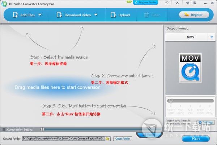217x145 pixels.
Task: Open the feedback chat bubble icon
Action: (x=187, y=3)
